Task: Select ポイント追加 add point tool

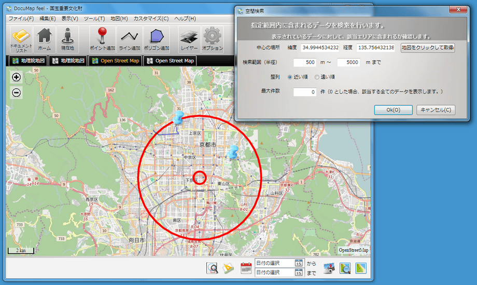Action: point(102,39)
